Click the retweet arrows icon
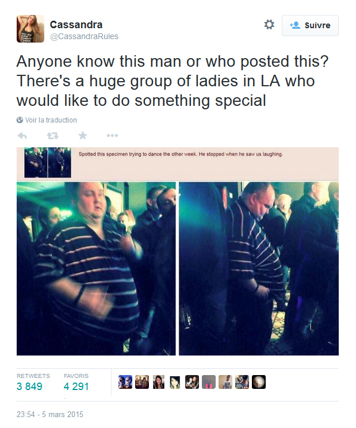This screenshot has width=356, height=428. 53,136
